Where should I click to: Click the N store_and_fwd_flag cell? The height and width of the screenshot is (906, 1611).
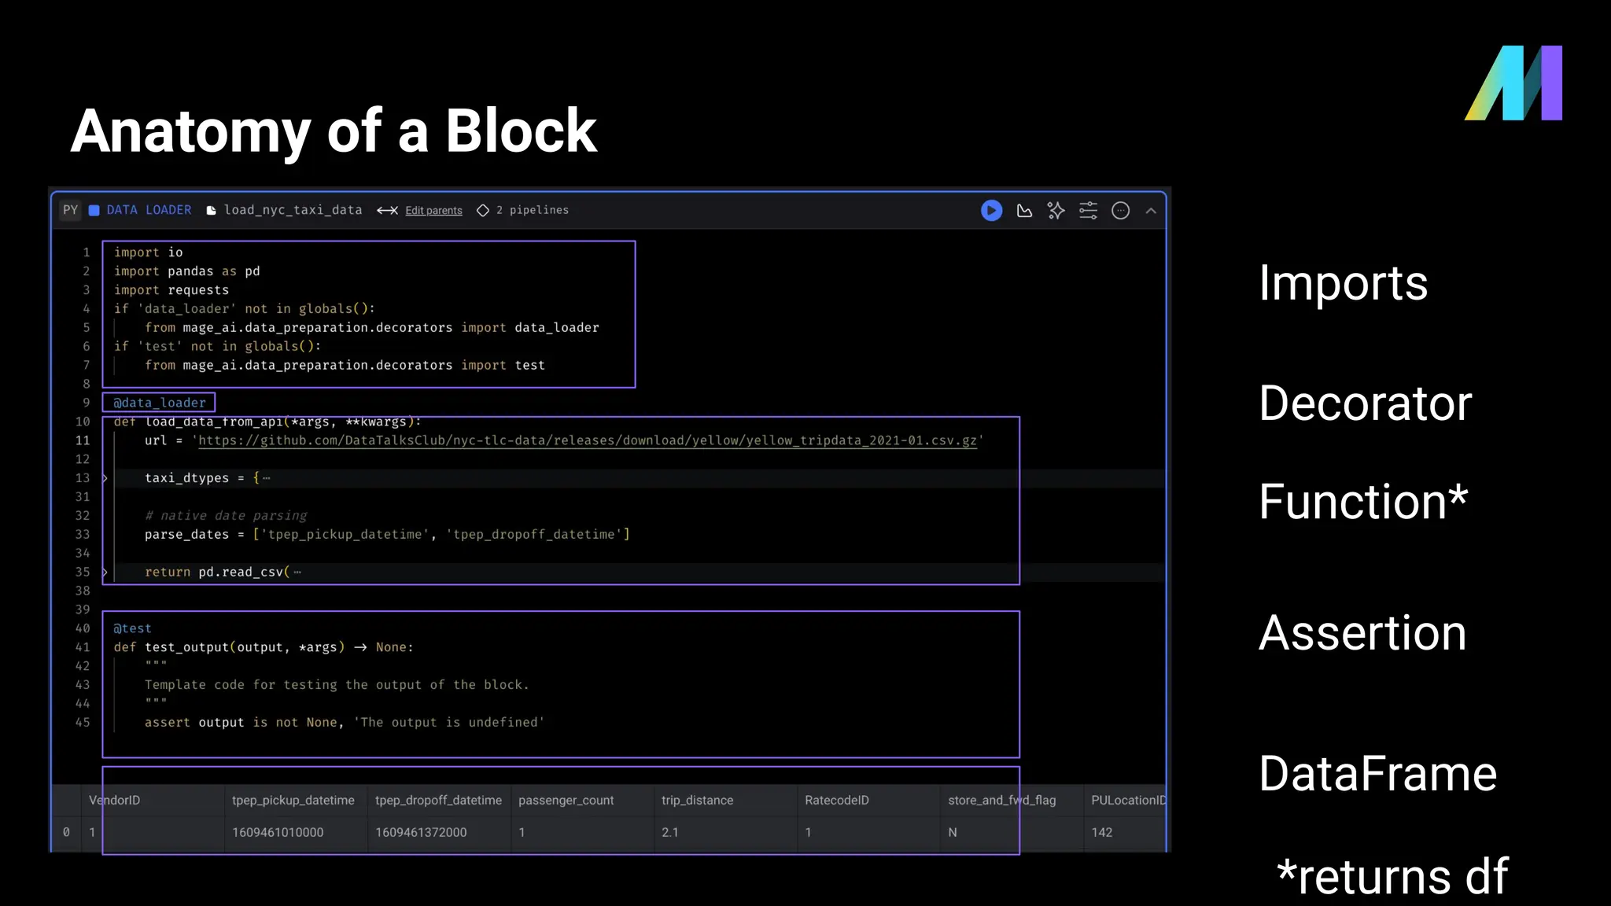point(953,832)
